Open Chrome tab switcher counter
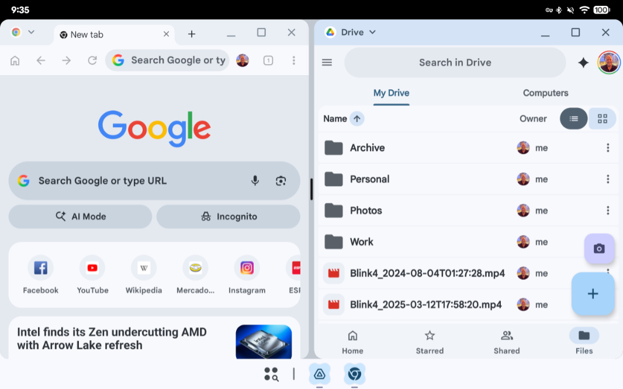Image resolution: width=623 pixels, height=389 pixels. [x=268, y=61]
